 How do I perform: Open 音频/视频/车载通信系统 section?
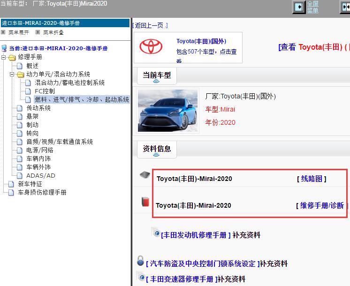[x=60, y=142]
